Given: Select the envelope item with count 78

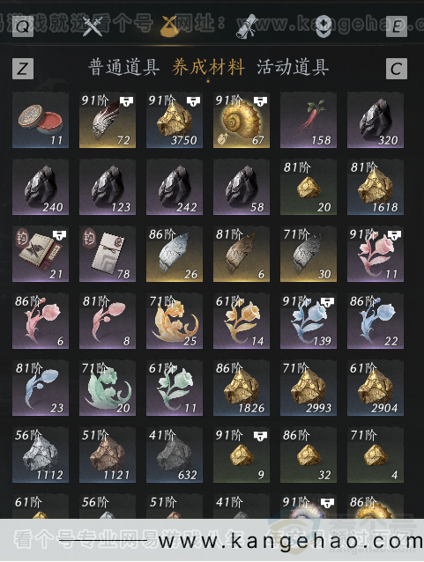Looking at the screenshot, I should [x=108, y=254].
